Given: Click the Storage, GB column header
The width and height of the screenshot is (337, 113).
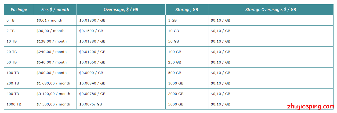Looking at the screenshot, I should click(187, 10).
